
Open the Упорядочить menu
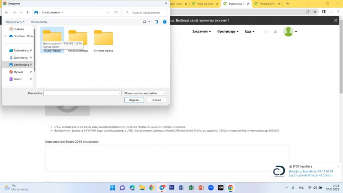15,22
